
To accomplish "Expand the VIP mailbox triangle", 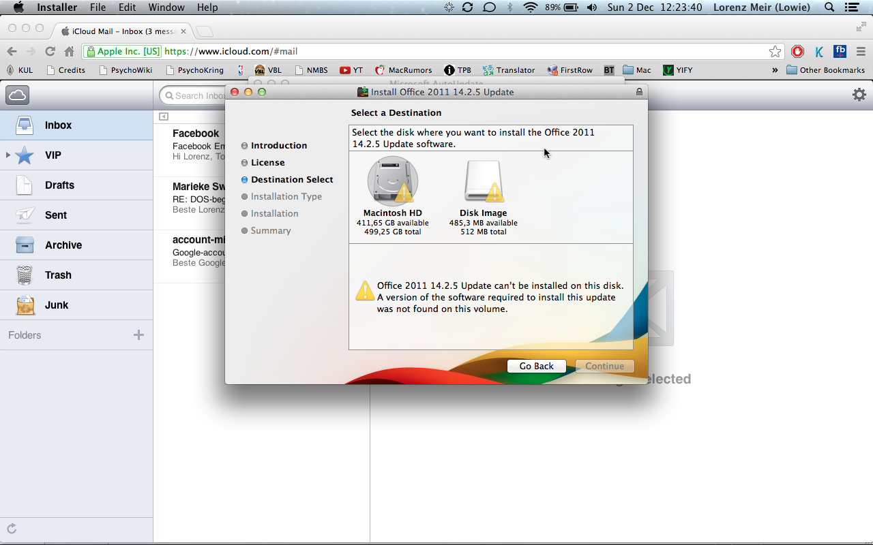I will point(8,155).
